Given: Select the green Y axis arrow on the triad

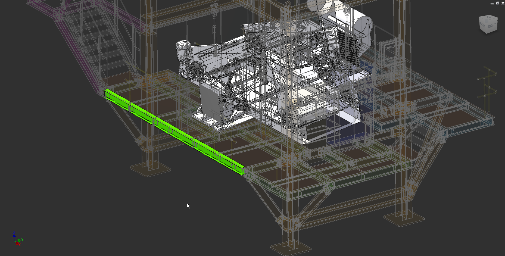Looking at the screenshot, I should (19, 240).
